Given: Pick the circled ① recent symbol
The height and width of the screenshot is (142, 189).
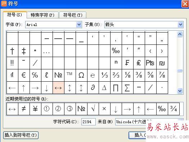Looking at the screenshot, I should pyautogui.click(x=47, y=109).
